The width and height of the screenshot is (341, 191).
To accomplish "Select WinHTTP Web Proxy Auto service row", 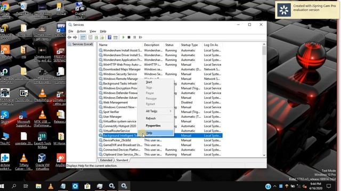I will 160,65.
